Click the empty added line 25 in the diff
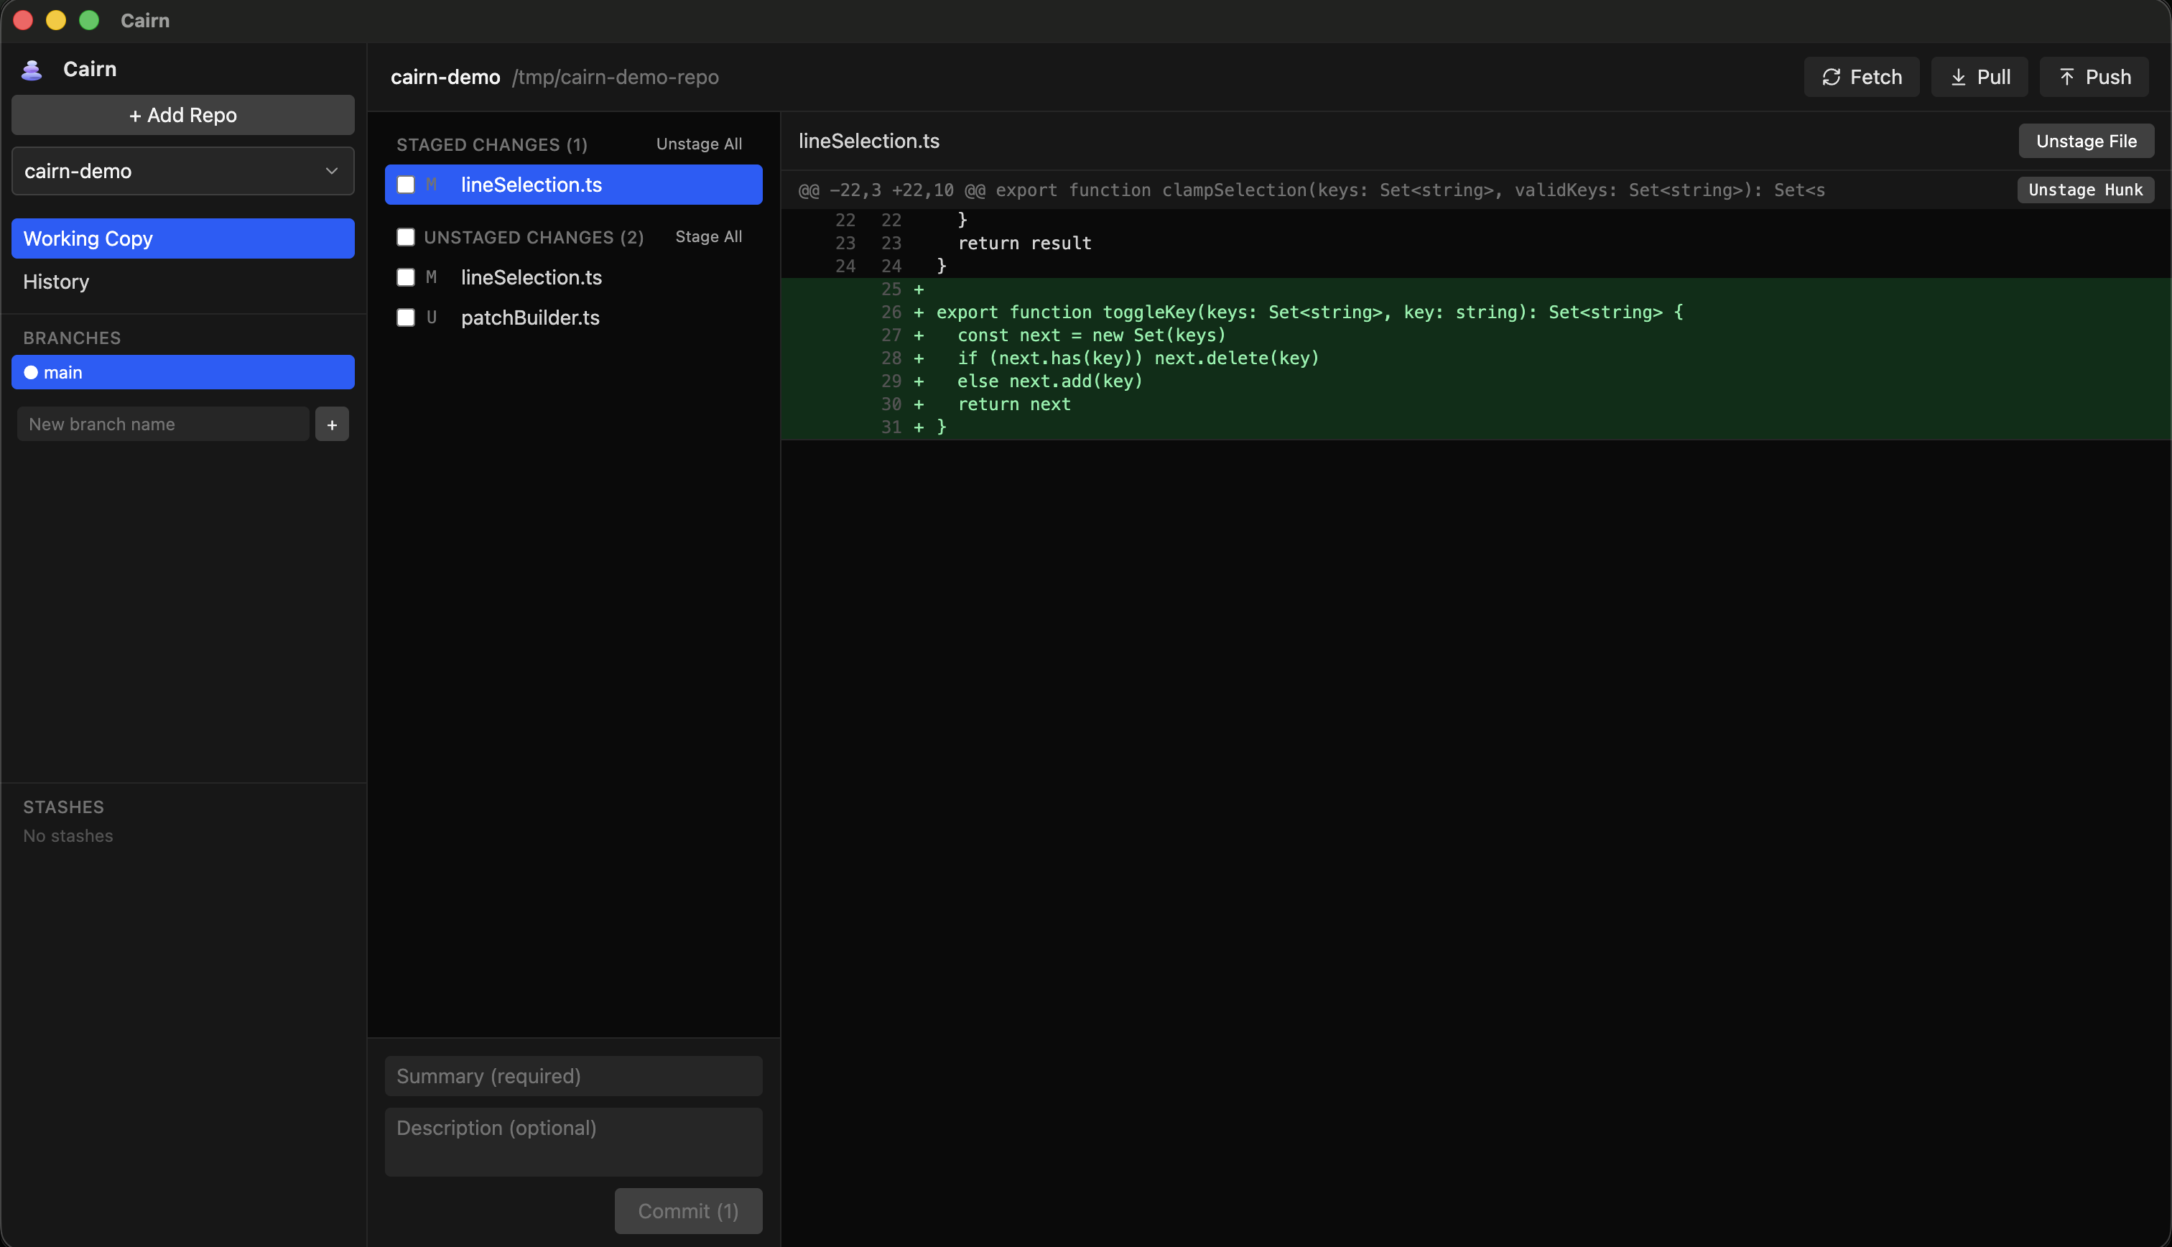Image resolution: width=2172 pixels, height=1247 pixels. 1475,289
